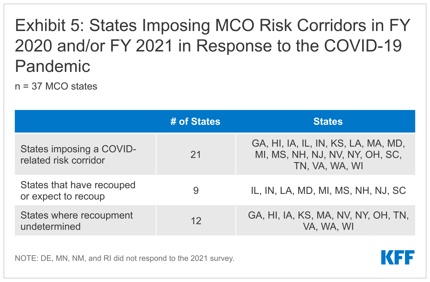Select 'States imposing a COVID-related risk corridor' row label
430x282 pixels.
click(78, 155)
